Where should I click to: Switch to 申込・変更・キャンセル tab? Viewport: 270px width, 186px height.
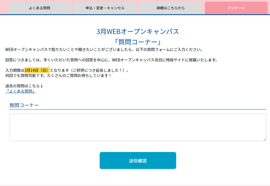(x=105, y=8)
